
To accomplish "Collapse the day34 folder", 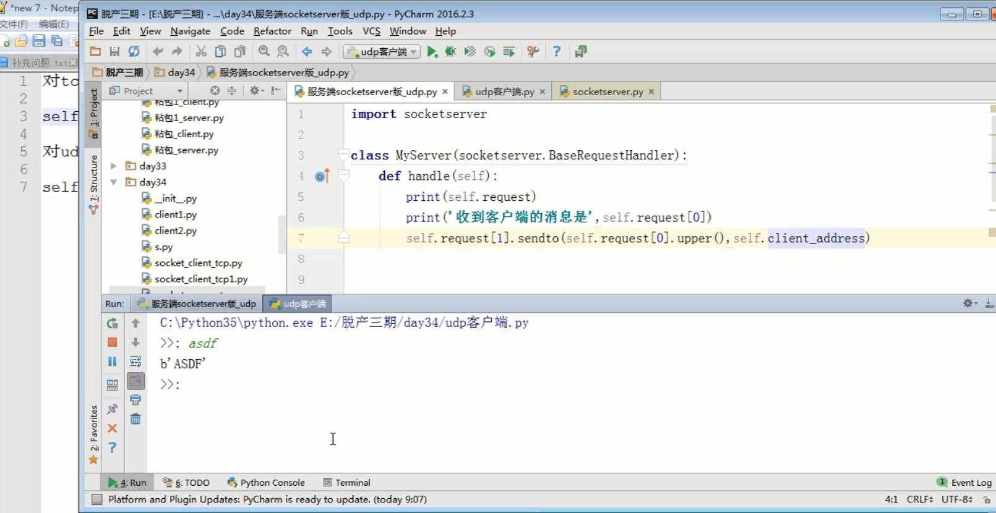I will [113, 182].
